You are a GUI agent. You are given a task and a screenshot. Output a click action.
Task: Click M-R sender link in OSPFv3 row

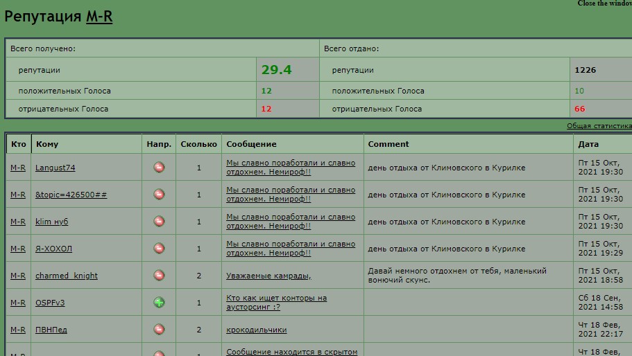click(18, 303)
